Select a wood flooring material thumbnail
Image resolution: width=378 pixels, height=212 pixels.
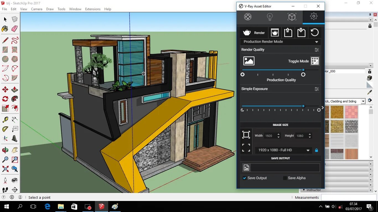click(x=351, y=154)
